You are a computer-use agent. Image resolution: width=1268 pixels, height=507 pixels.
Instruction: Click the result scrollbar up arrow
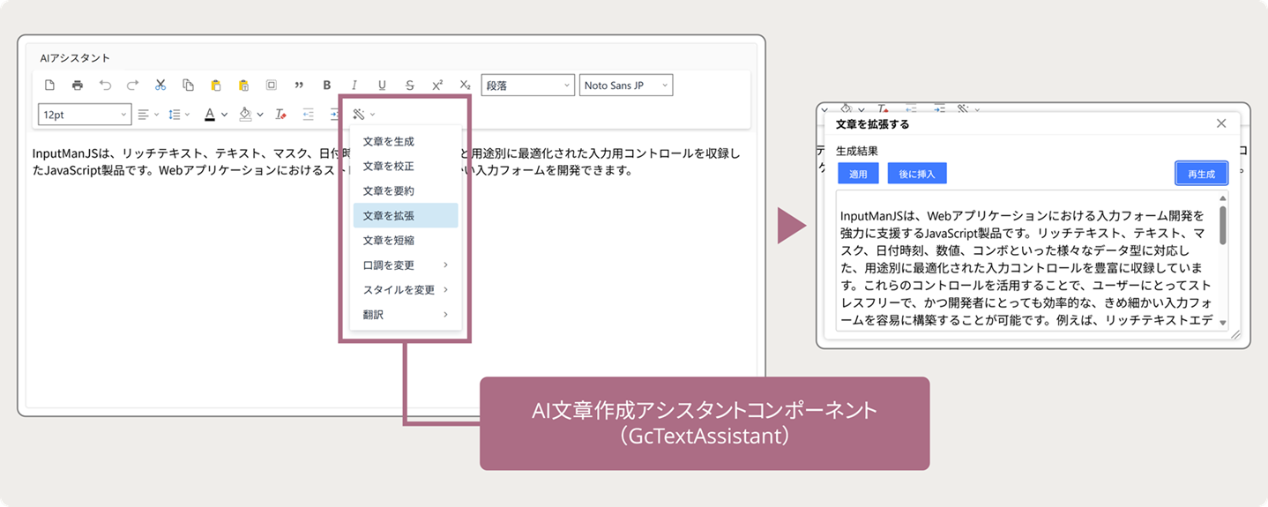pos(1223,198)
